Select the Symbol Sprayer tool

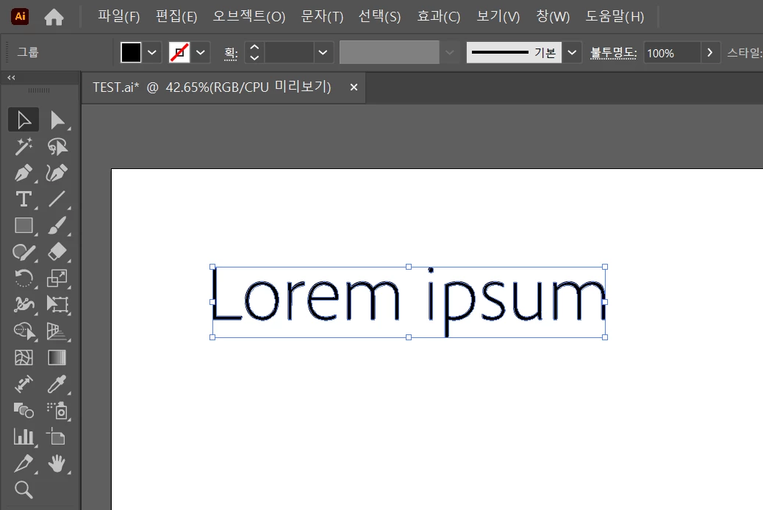coord(57,410)
